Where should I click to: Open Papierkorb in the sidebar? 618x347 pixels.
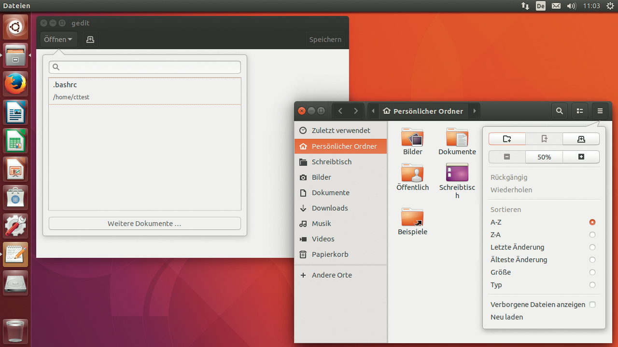pyautogui.click(x=340, y=254)
